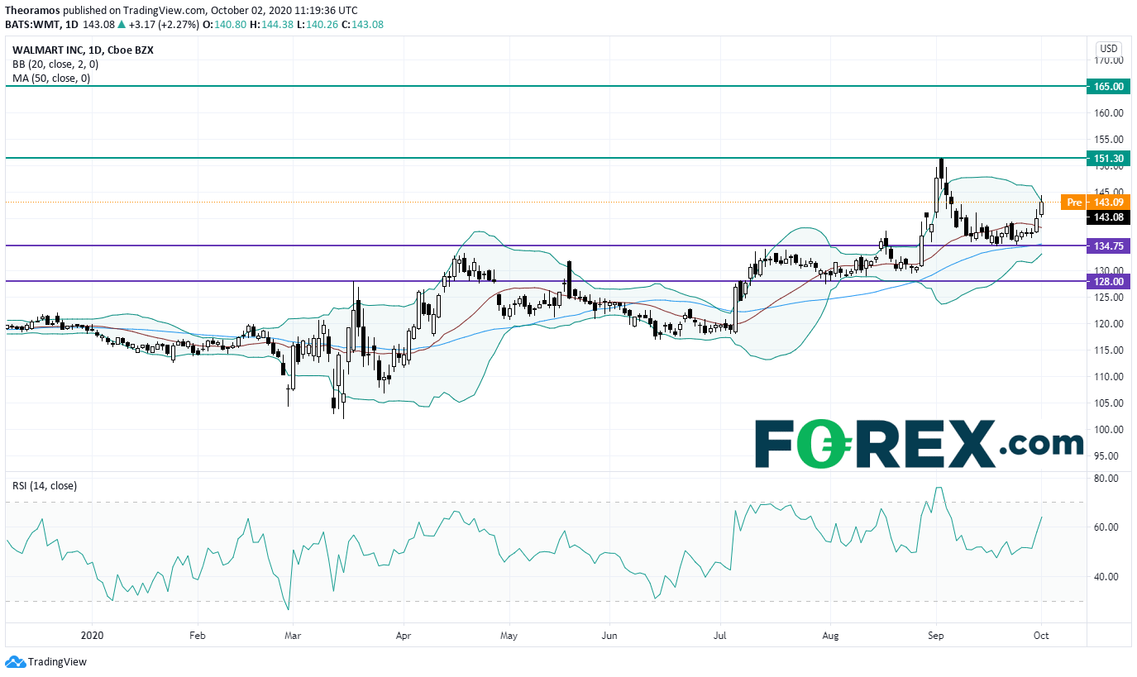Click the Jun label on time axis
Viewport: 1137px width, 677px height.
[609, 636]
